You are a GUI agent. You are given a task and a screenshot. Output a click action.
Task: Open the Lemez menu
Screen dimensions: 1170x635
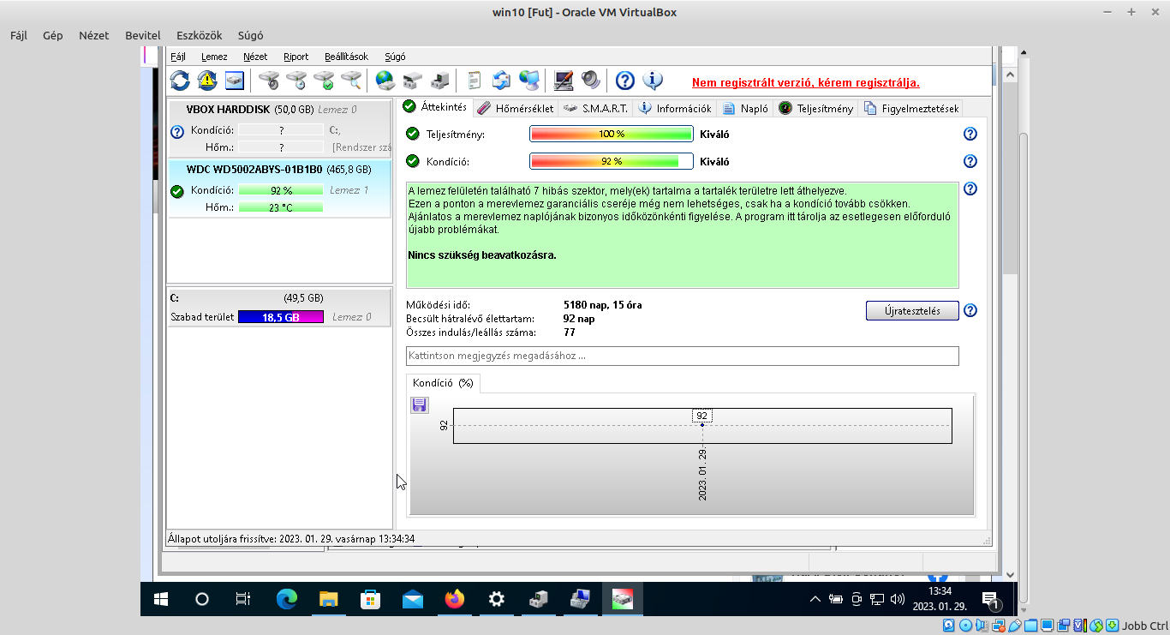click(214, 57)
